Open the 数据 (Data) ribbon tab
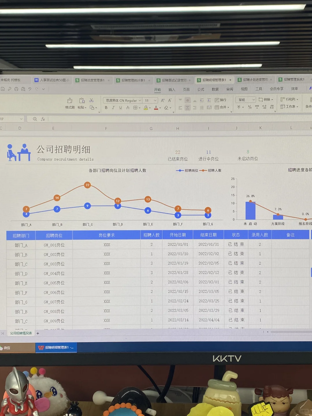312x416 pixels. [215, 89]
